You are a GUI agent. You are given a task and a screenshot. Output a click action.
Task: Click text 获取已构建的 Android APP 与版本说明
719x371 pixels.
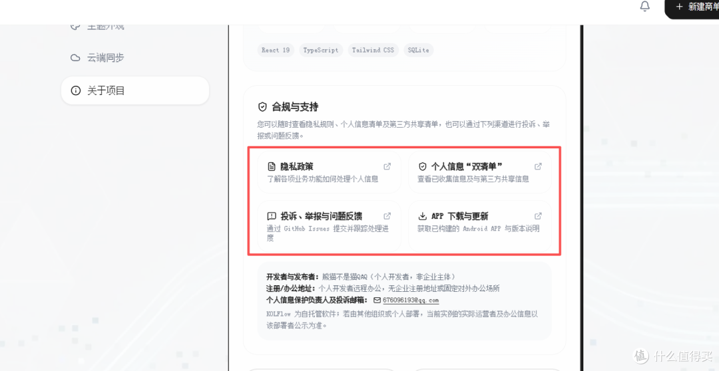(x=478, y=229)
